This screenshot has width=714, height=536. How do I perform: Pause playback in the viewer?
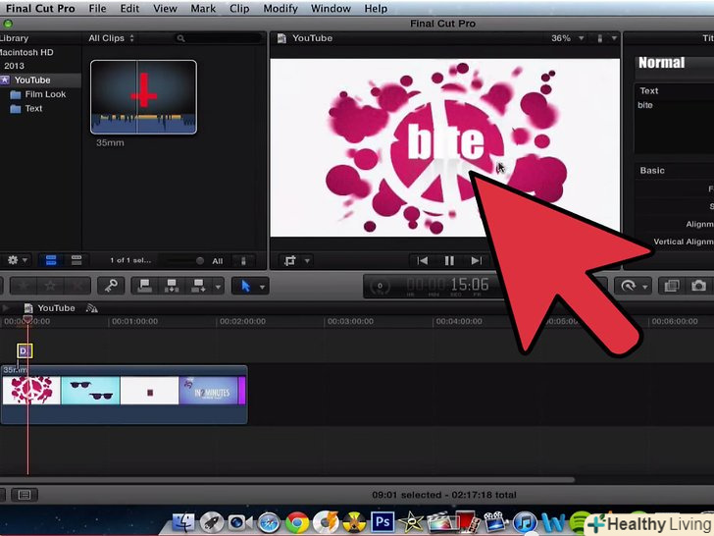449,261
